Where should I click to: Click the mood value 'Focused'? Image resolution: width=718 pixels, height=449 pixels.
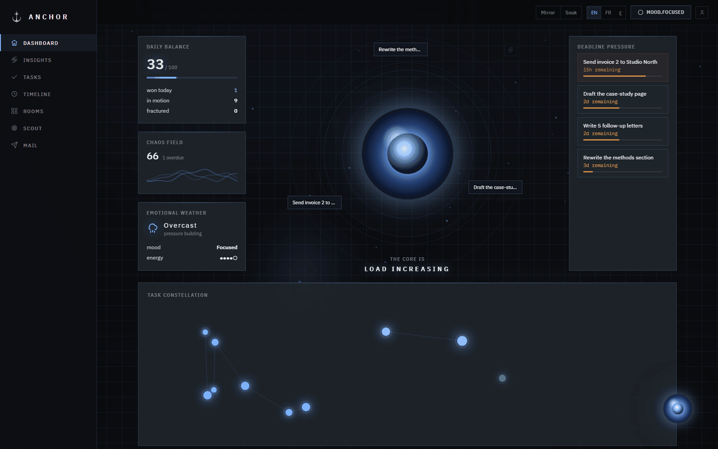(x=227, y=247)
